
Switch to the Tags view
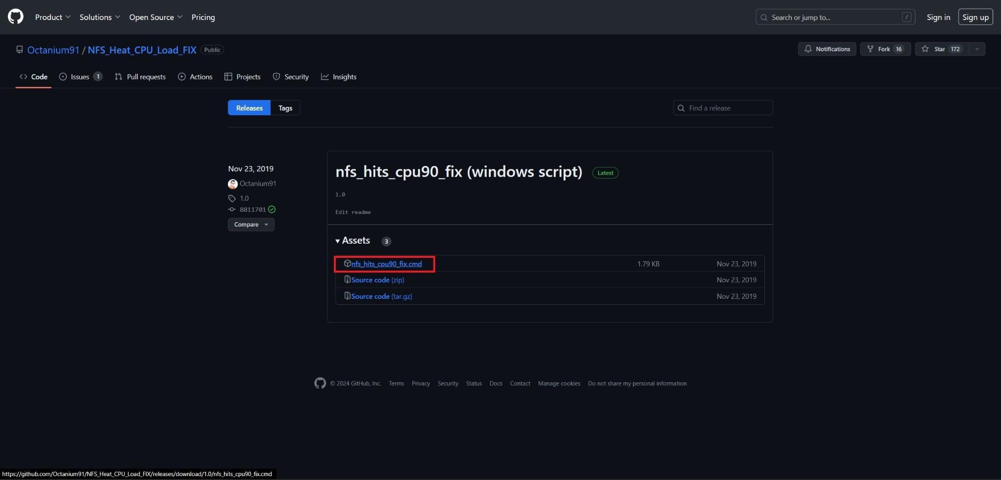click(285, 108)
